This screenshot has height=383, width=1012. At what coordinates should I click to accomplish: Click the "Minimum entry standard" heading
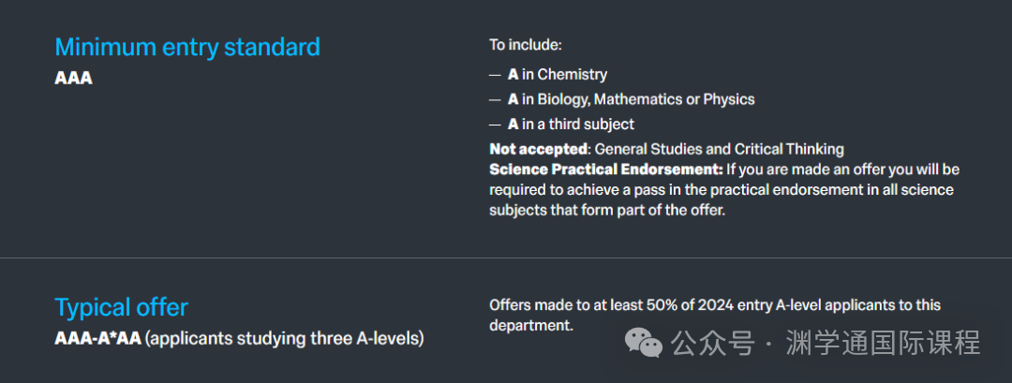click(187, 47)
